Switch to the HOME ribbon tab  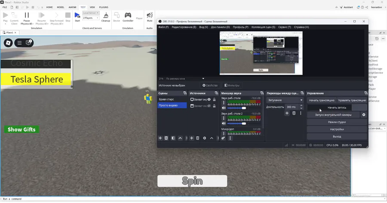click(49, 7)
